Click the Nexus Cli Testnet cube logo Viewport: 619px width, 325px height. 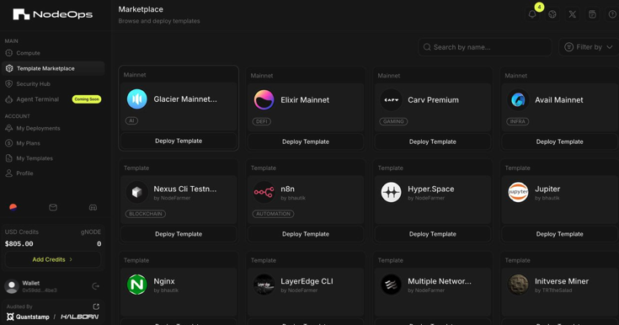click(x=137, y=192)
